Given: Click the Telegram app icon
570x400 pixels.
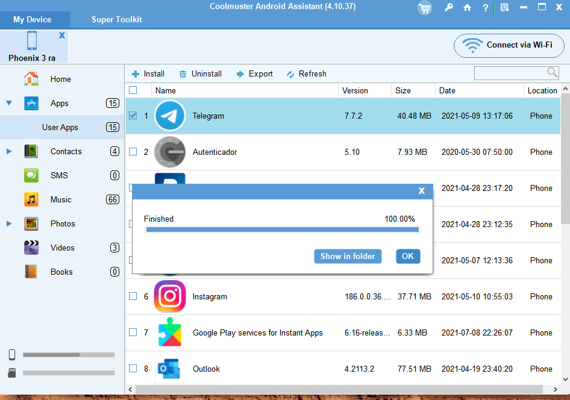Looking at the screenshot, I should [170, 116].
